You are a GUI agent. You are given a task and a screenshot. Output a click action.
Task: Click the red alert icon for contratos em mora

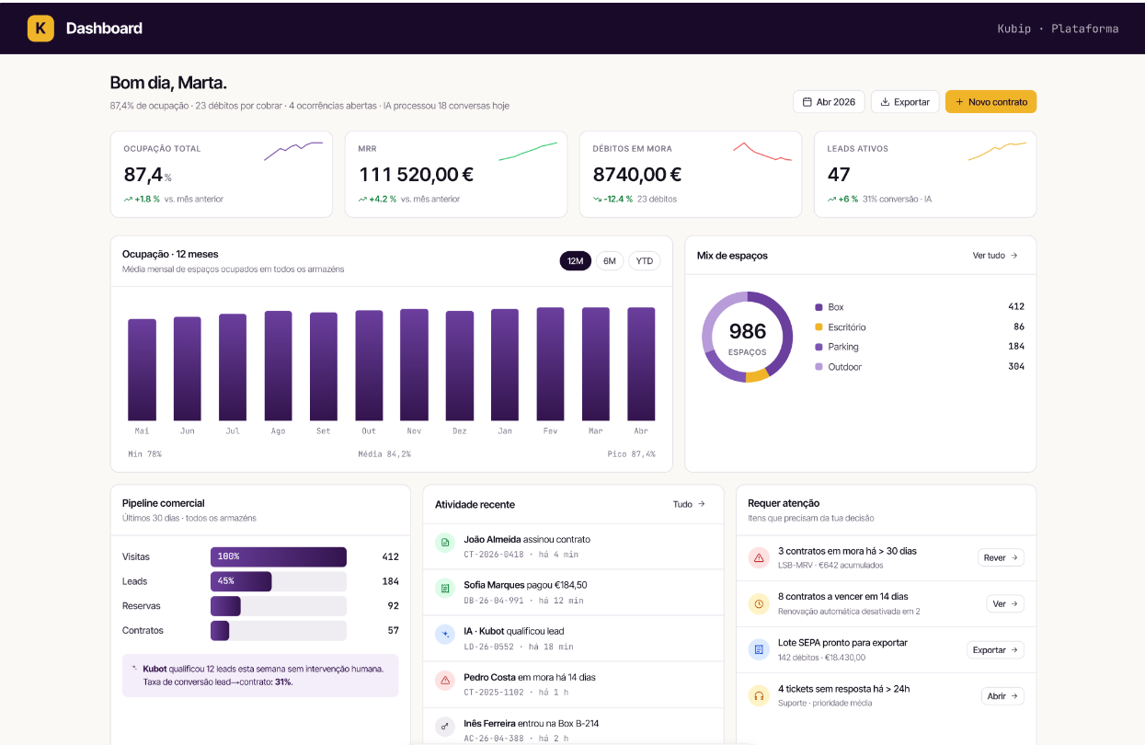coord(759,557)
